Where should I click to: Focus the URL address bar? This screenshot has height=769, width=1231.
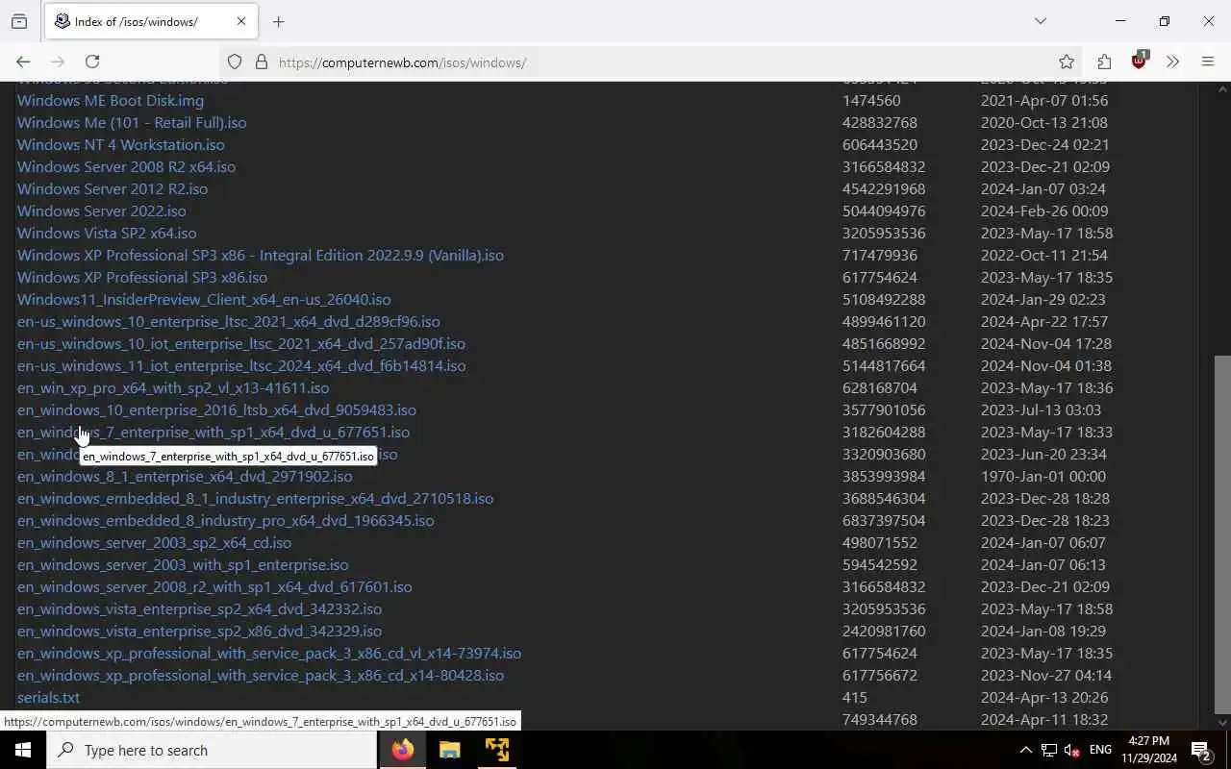pyautogui.click(x=654, y=62)
